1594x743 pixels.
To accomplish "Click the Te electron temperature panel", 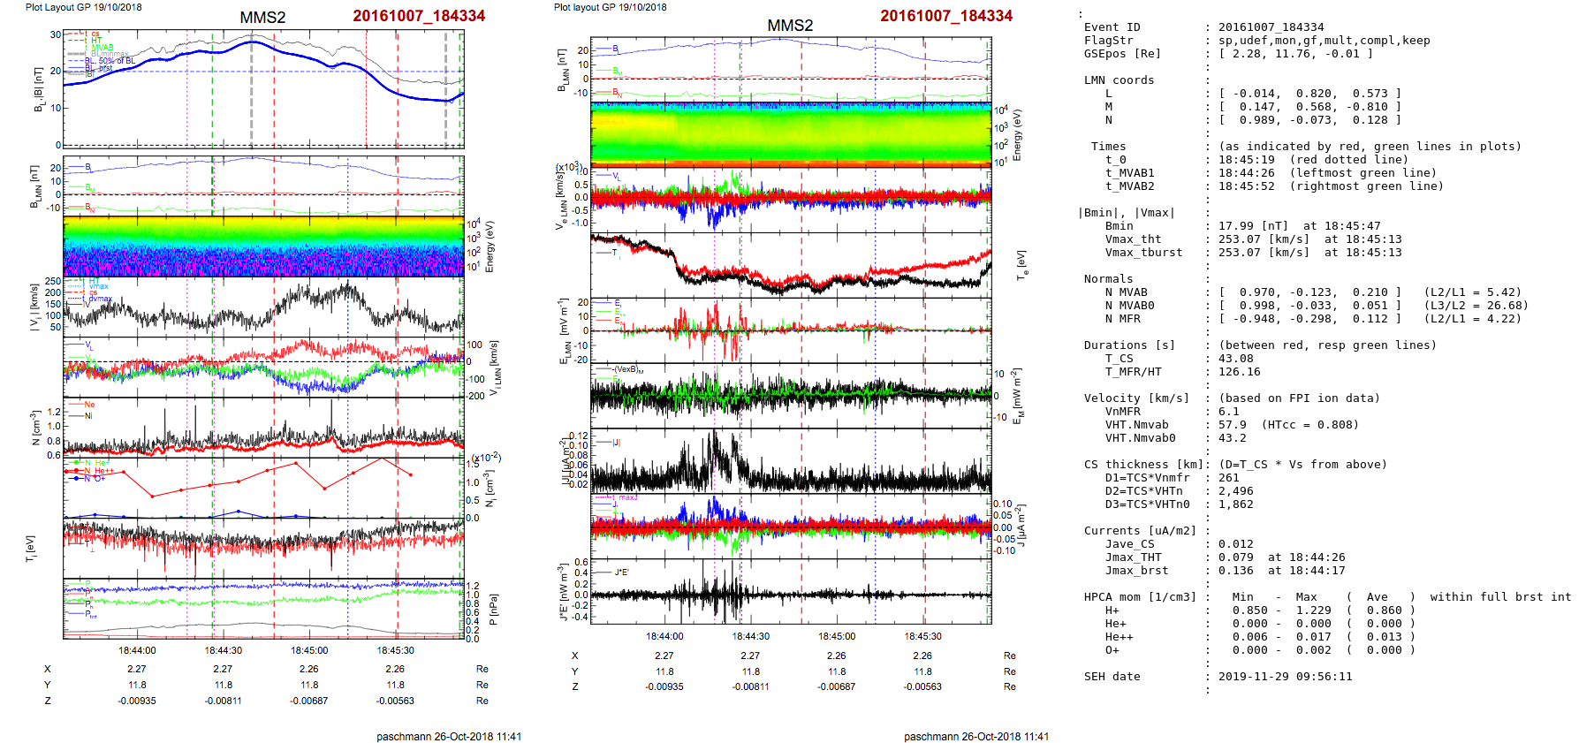I will (x=790, y=265).
